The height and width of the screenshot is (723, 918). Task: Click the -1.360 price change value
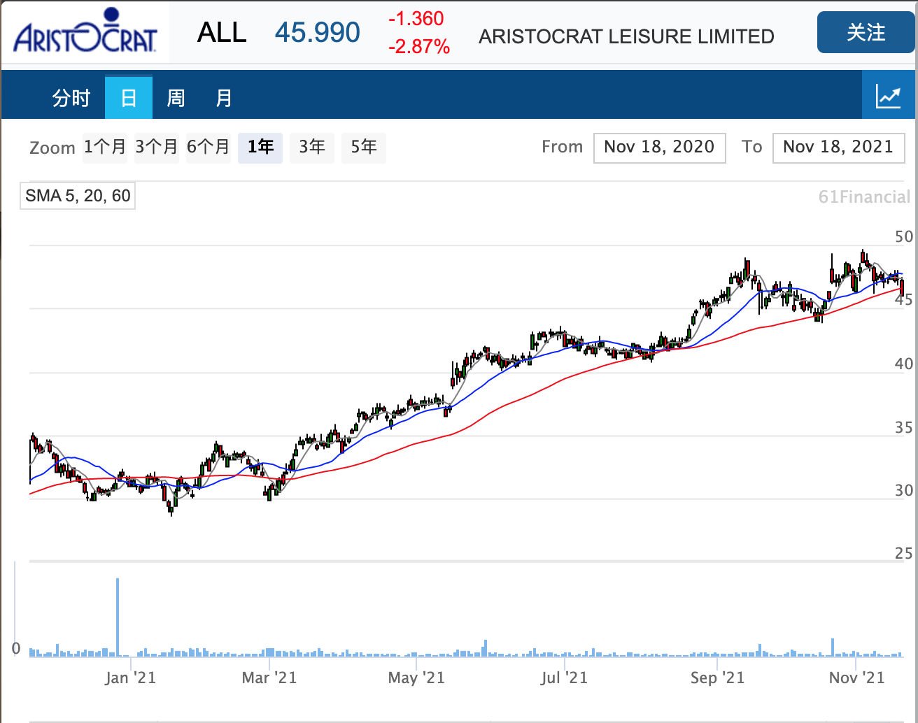(416, 19)
